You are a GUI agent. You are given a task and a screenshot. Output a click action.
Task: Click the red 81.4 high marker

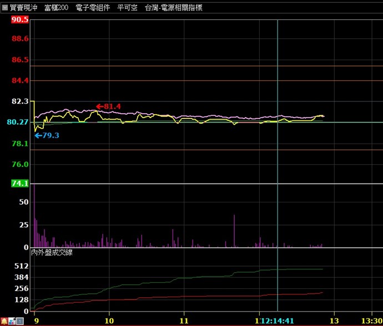(x=108, y=106)
